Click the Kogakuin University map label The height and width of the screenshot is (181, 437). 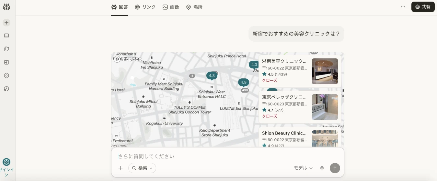(165, 123)
